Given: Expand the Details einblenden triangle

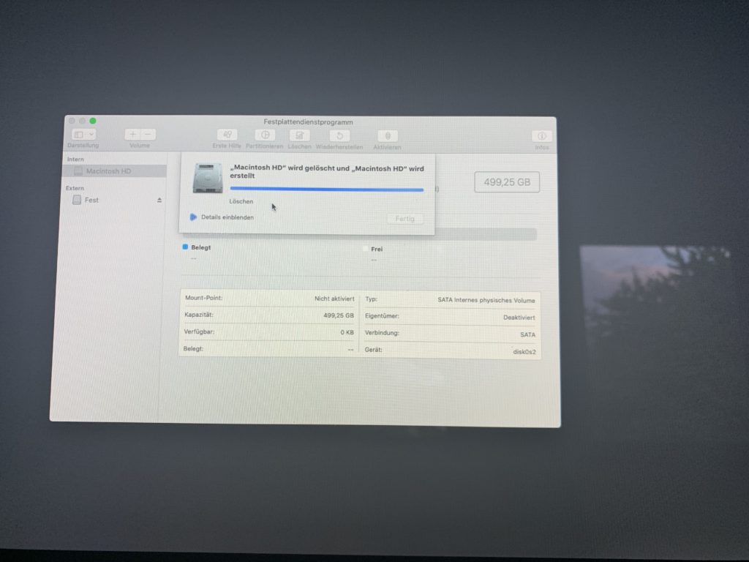Looking at the screenshot, I should (x=193, y=217).
